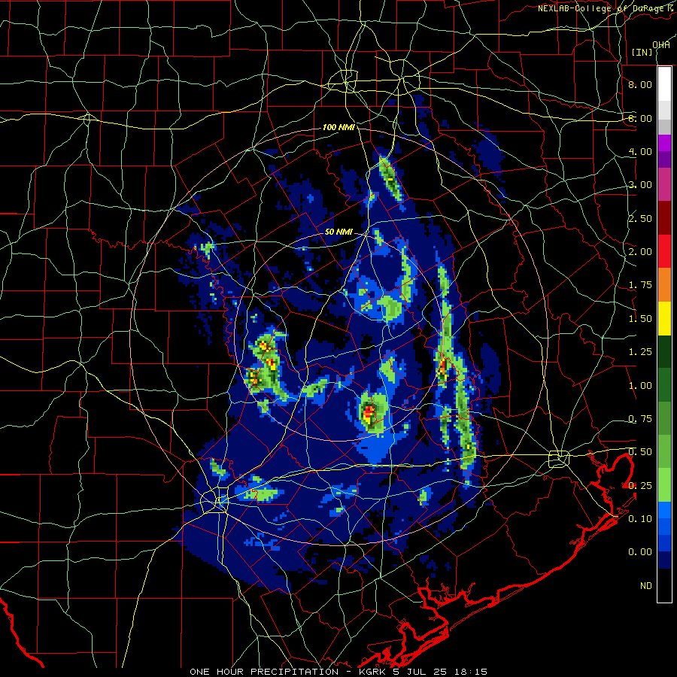This screenshot has height=677, width=677.
Task: Click the '0.50' legend value
Action: click(x=640, y=452)
